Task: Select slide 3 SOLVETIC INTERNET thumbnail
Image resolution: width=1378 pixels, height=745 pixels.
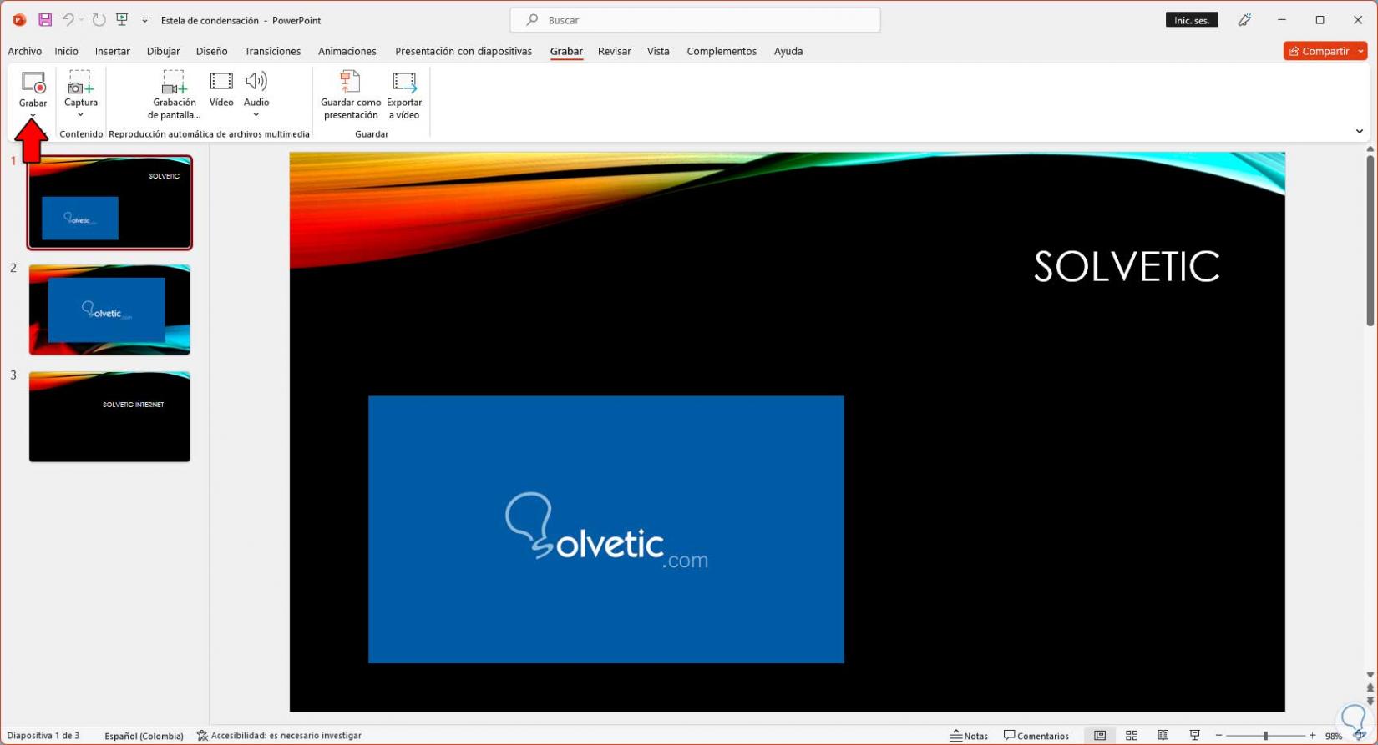Action: pos(109,416)
